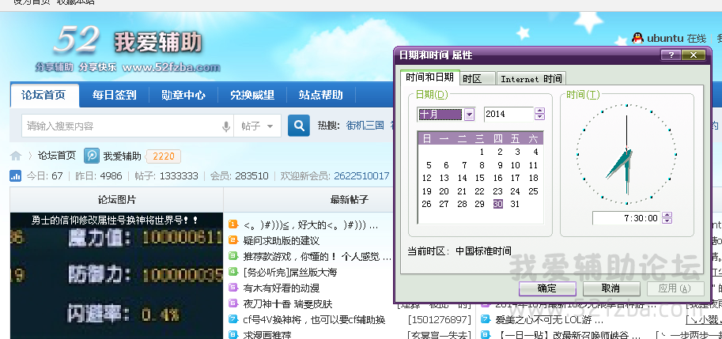Click the 52 我爱辅助 site logo

point(128,47)
